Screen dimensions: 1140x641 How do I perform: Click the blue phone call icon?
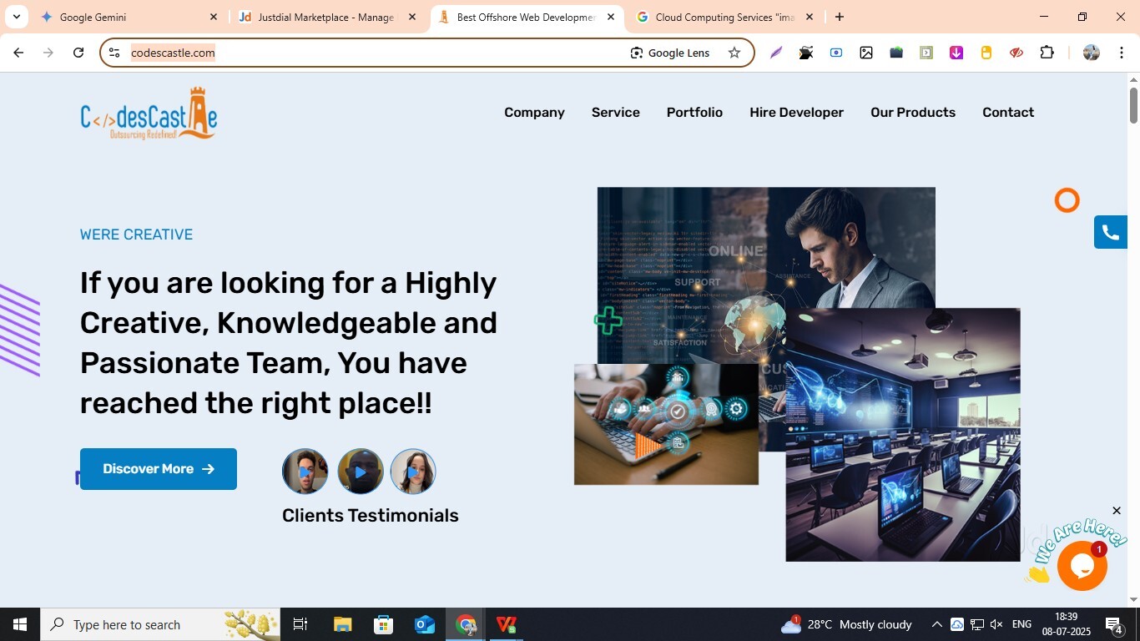click(x=1110, y=233)
